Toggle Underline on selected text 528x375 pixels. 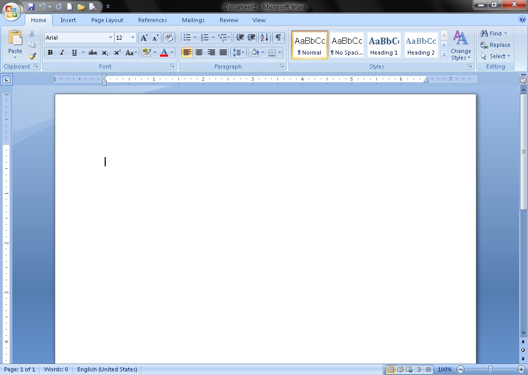point(74,53)
